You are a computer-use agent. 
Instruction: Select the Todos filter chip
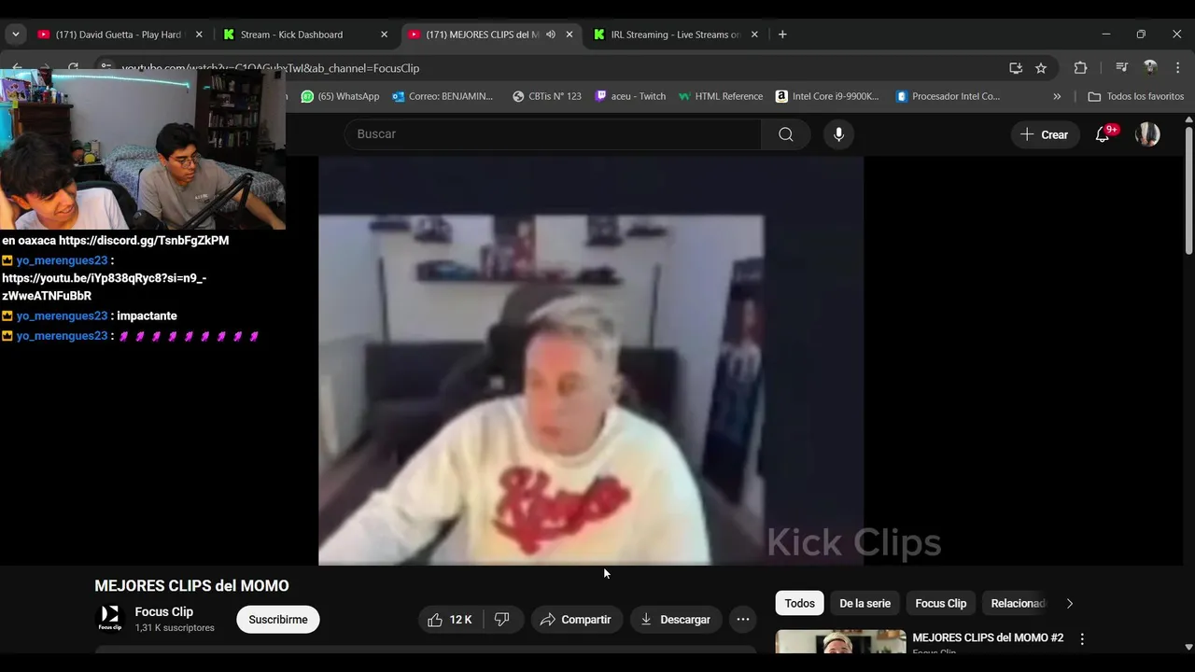[800, 604]
